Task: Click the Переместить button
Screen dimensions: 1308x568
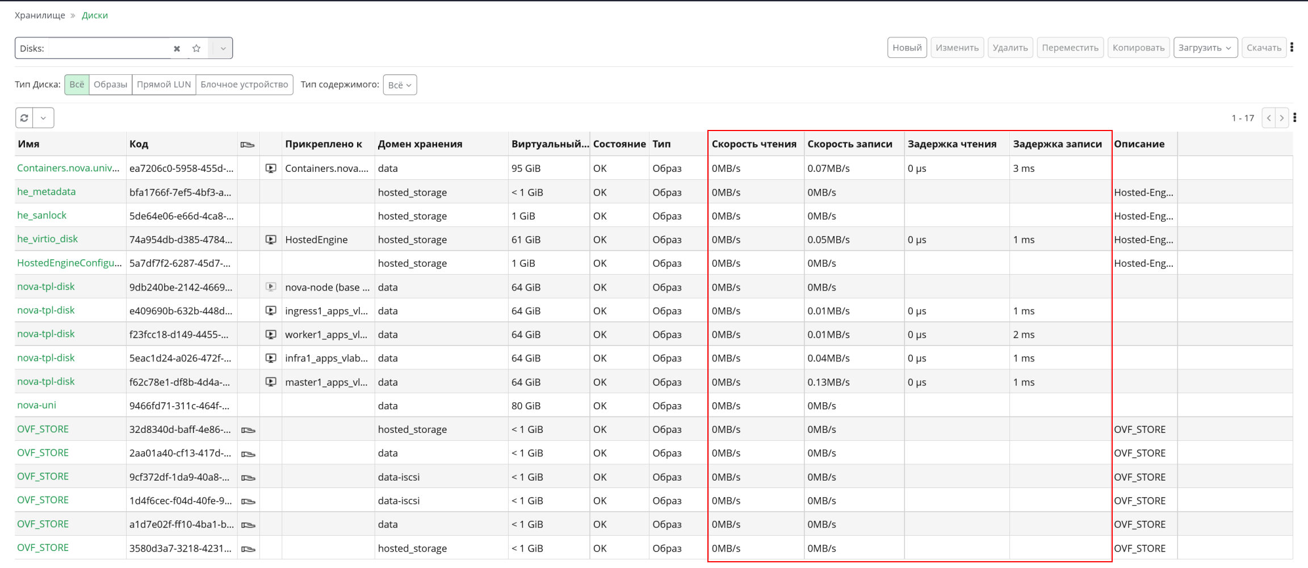Action: click(x=1070, y=48)
